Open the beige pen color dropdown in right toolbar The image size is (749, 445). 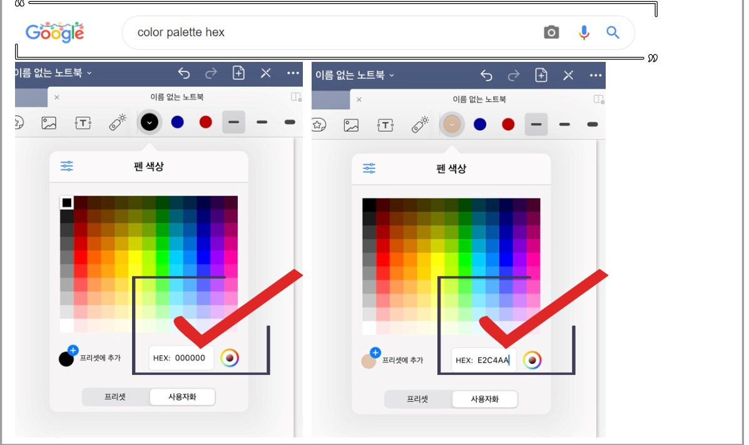click(452, 125)
